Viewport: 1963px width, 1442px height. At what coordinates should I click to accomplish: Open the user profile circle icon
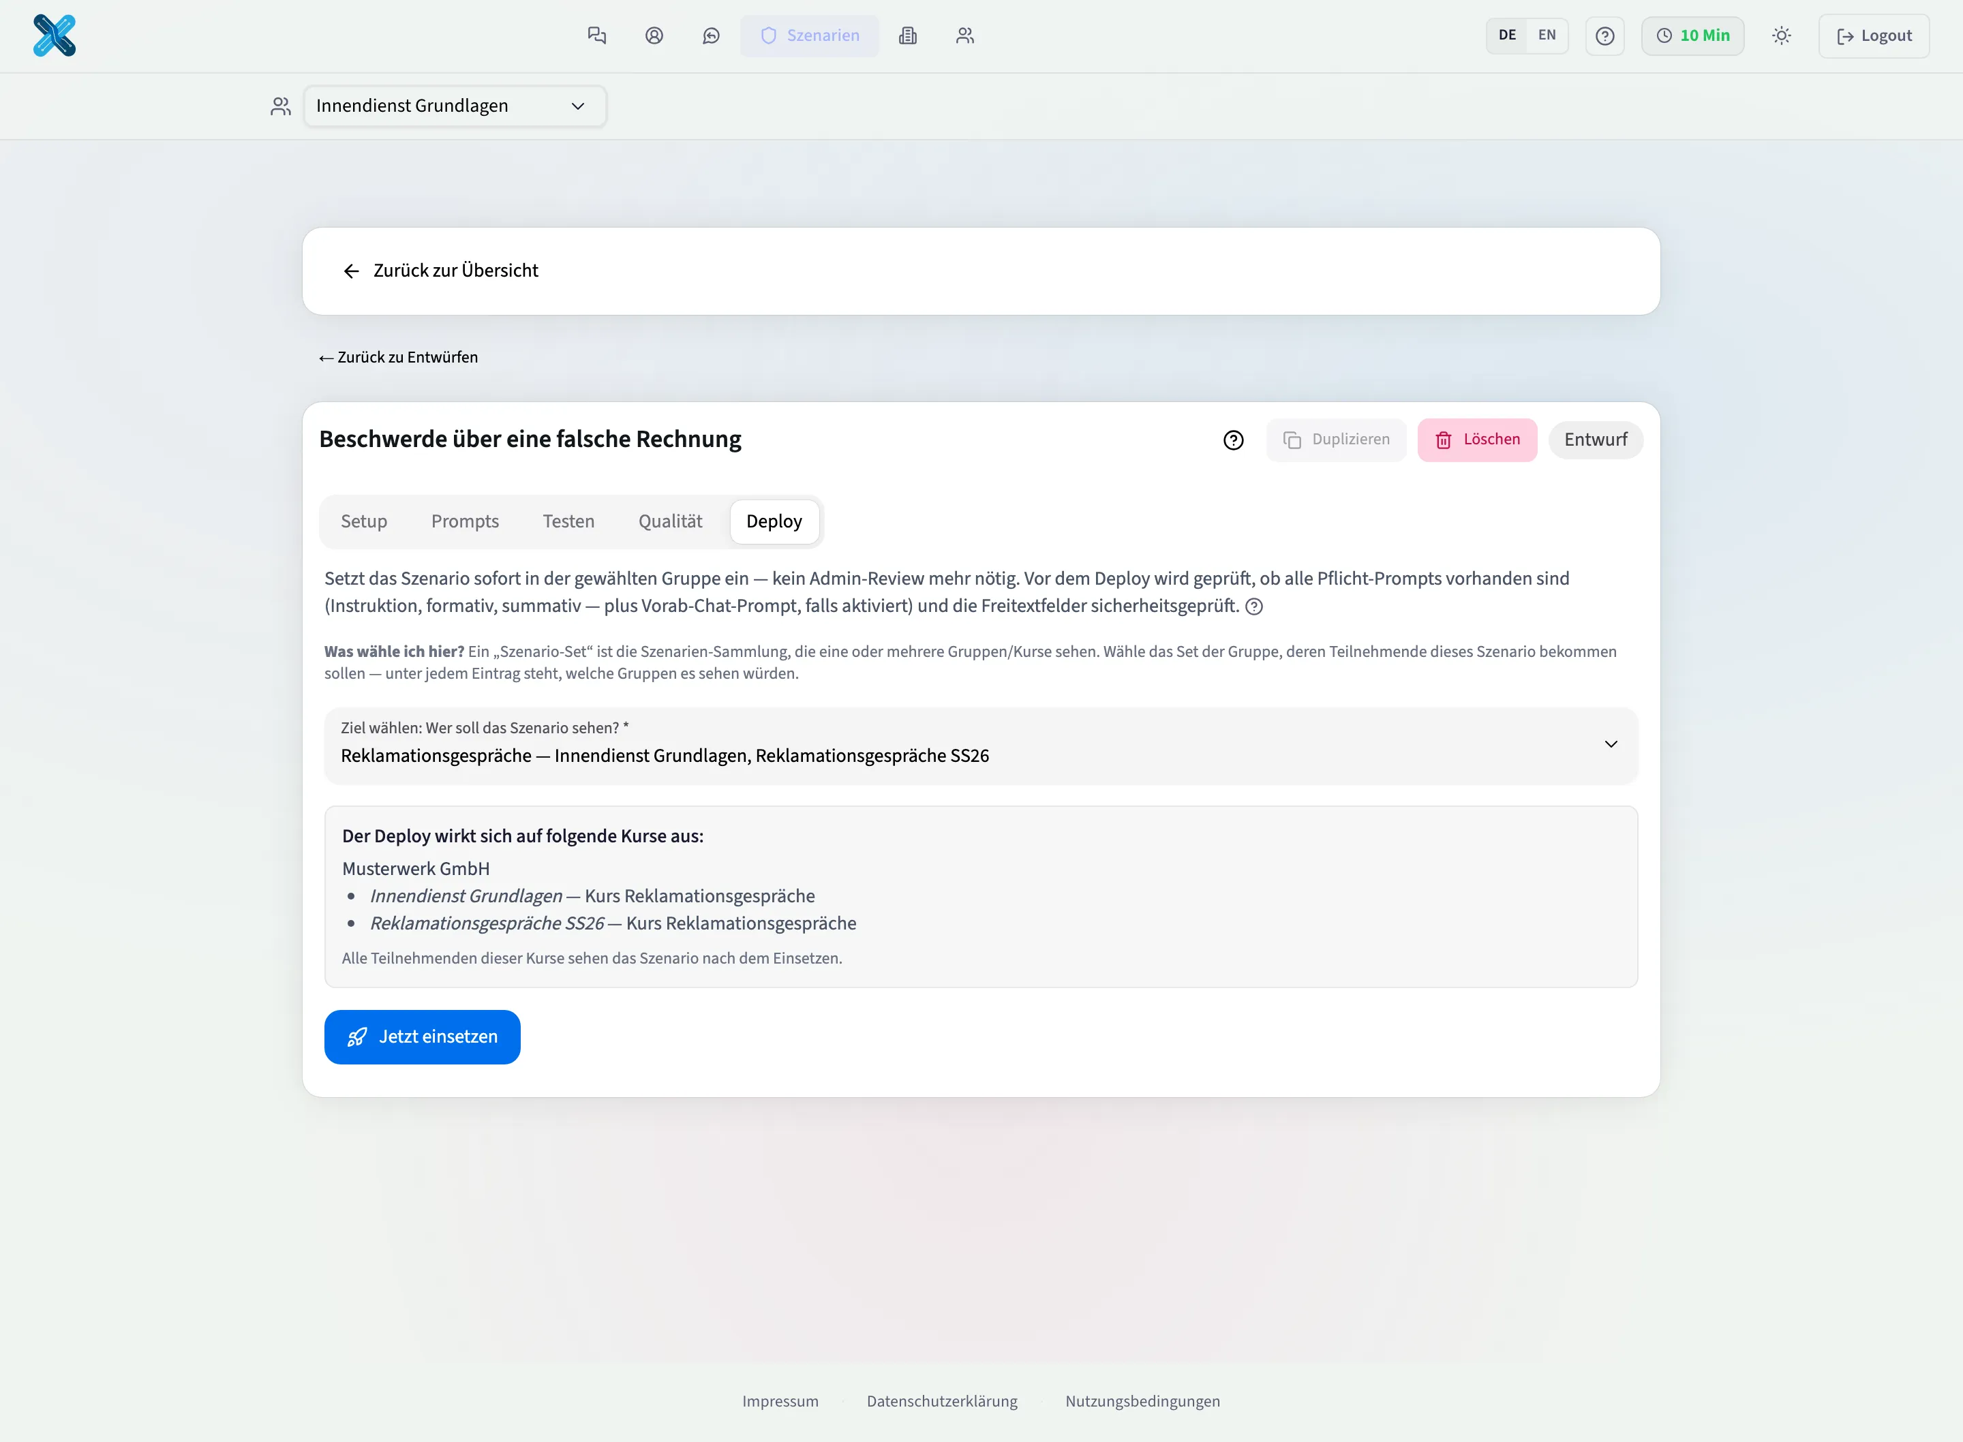[654, 36]
